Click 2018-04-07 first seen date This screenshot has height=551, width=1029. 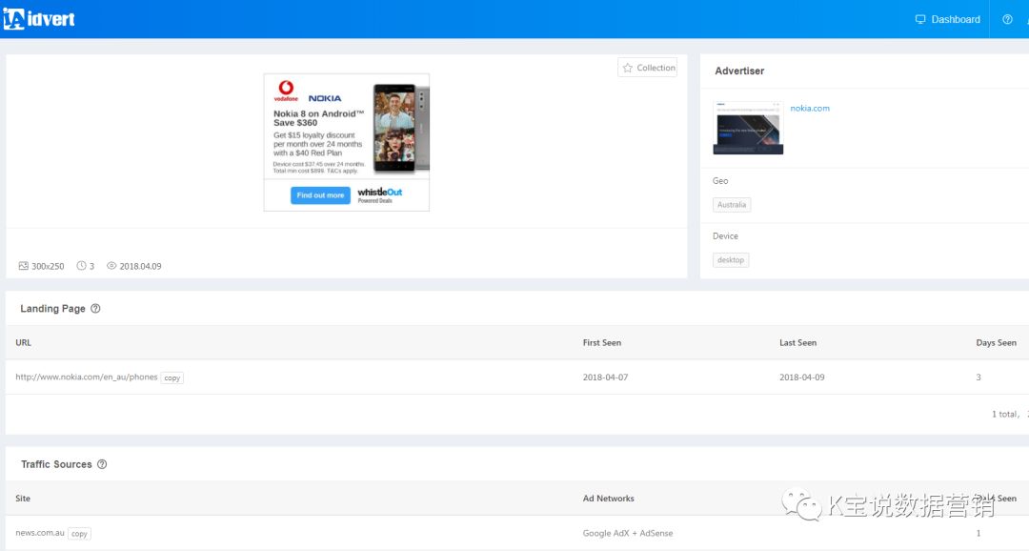(x=605, y=378)
